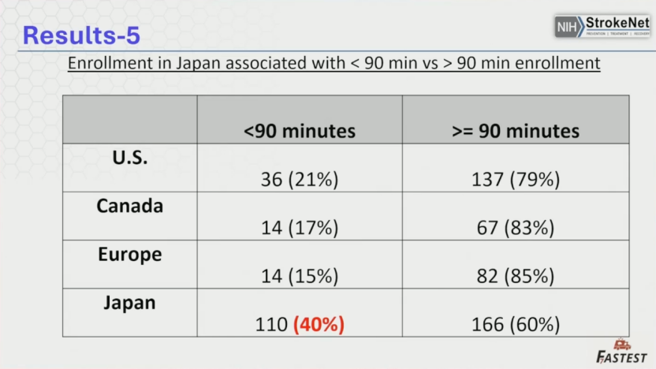This screenshot has height=369, width=656.
Task: Click the empty top-left table header cell
Action: tap(130, 120)
